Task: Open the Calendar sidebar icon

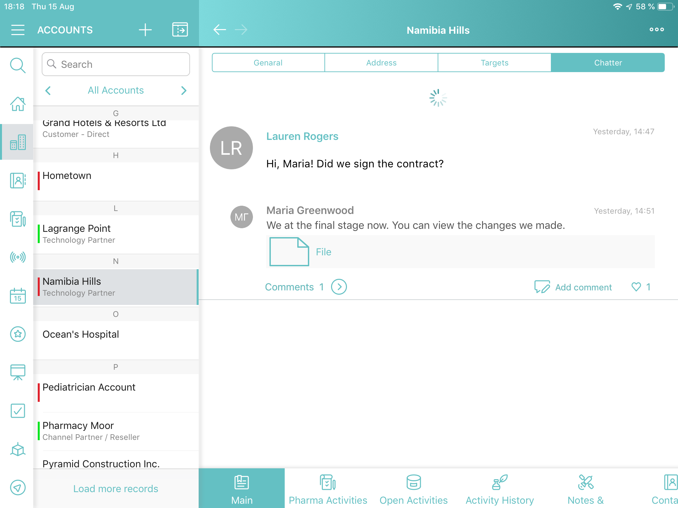Action: [18, 295]
